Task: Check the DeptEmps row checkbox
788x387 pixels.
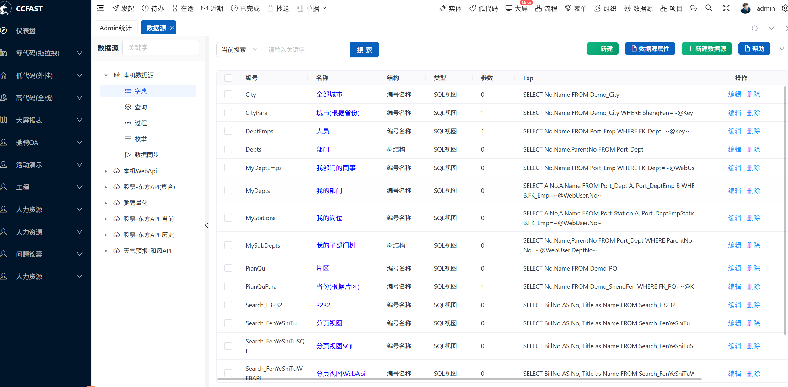Action: 228,131
